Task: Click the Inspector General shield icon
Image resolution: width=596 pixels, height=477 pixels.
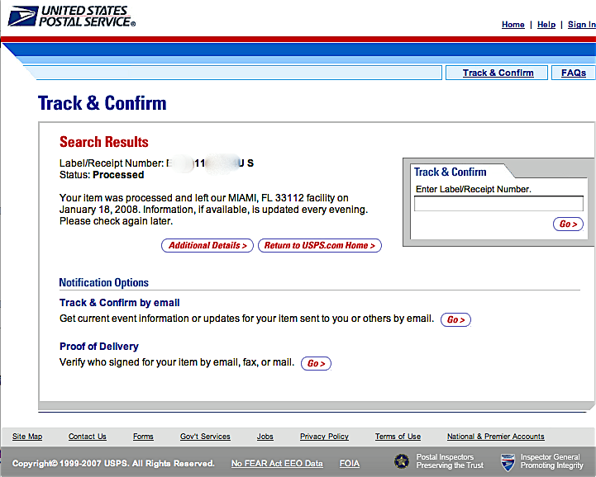Action: pyautogui.click(x=508, y=462)
